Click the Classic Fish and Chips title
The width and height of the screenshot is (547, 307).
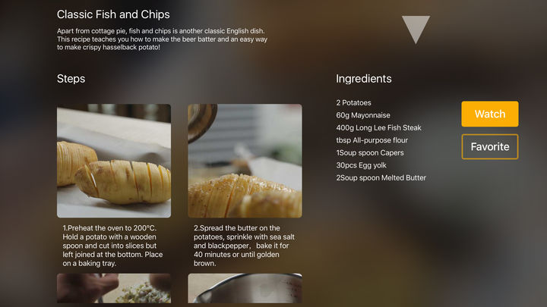(x=113, y=14)
